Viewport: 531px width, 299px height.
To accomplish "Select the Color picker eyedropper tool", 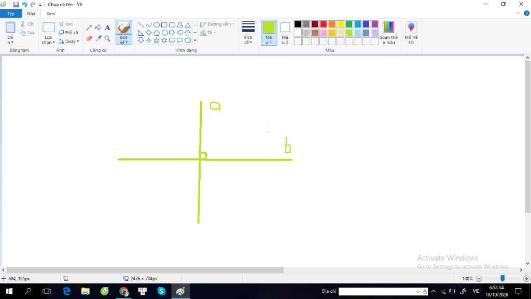I will (x=98, y=38).
